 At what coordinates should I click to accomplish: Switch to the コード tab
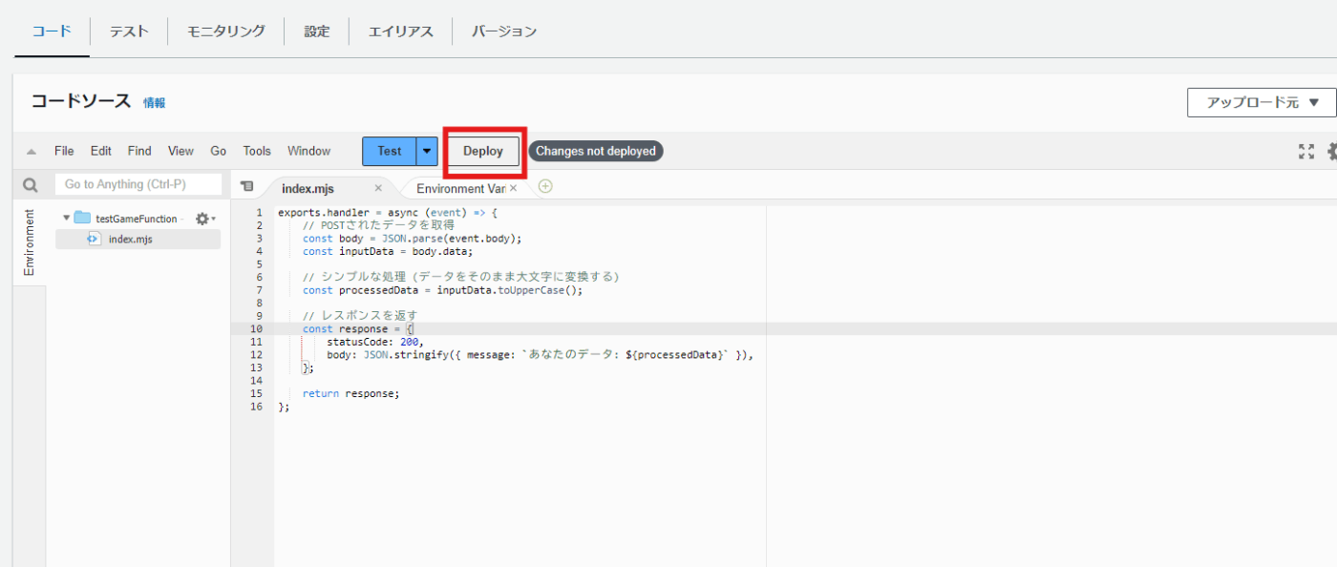click(52, 31)
